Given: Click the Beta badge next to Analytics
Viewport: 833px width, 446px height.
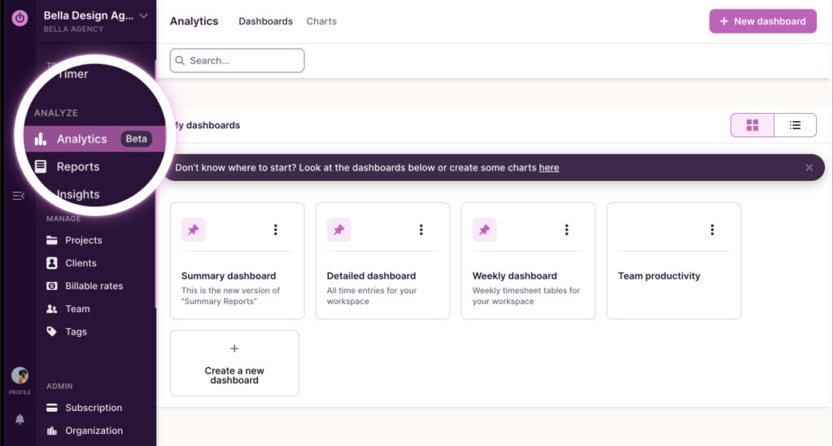Looking at the screenshot, I should pyautogui.click(x=136, y=139).
